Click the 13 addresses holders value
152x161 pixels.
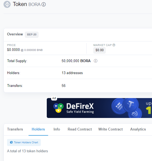pos(72,73)
